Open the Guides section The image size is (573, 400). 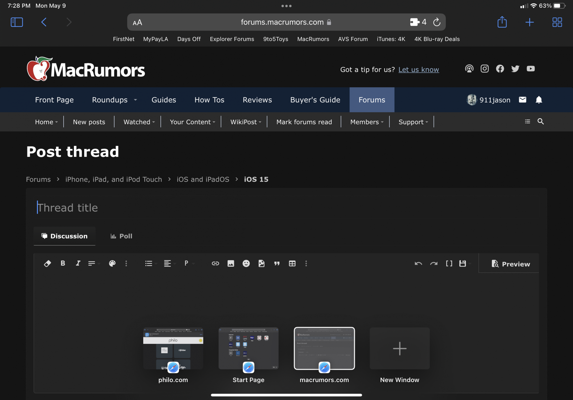pos(164,100)
